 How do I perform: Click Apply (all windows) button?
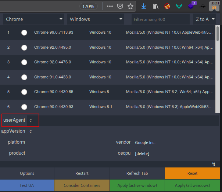pyautogui.click(x=192, y=185)
